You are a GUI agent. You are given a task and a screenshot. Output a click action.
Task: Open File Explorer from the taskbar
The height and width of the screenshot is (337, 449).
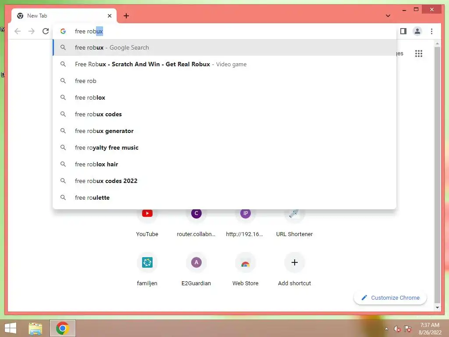tap(36, 328)
